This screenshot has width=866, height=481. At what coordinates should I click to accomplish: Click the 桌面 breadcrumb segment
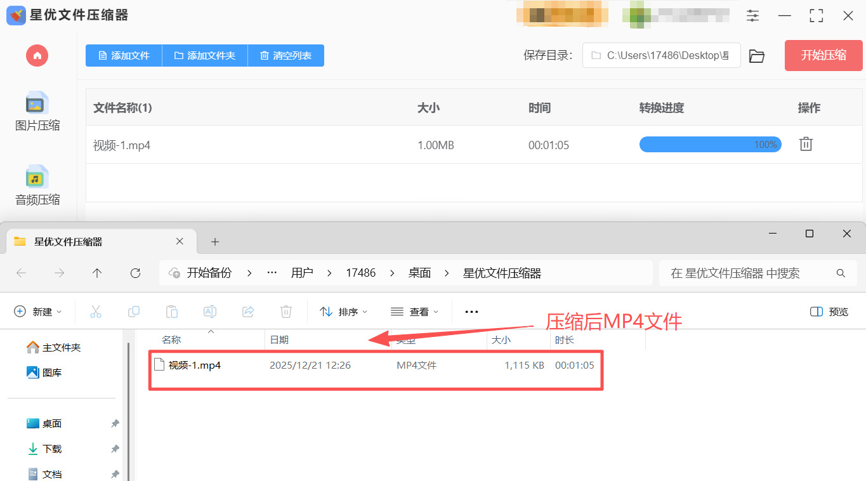point(420,273)
